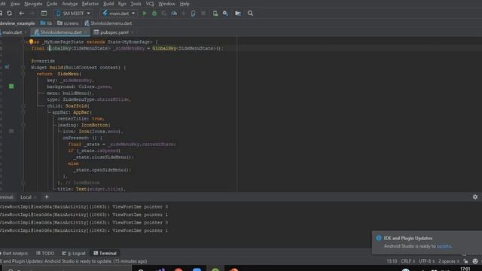Open the Refactor menu
The width and height of the screenshot is (482, 271).
click(90, 4)
